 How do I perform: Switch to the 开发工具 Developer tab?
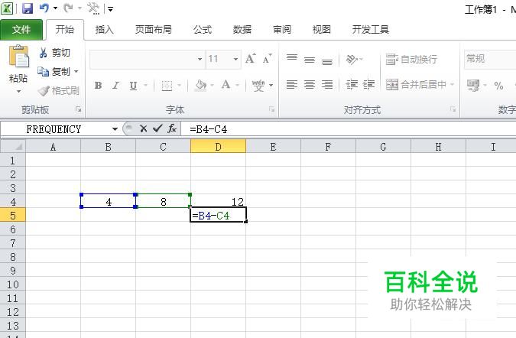coord(371,30)
